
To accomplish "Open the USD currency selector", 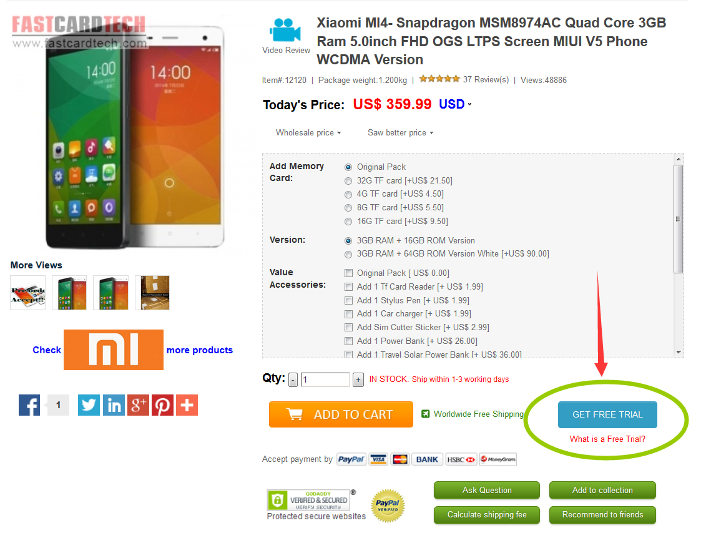I will (x=455, y=104).
